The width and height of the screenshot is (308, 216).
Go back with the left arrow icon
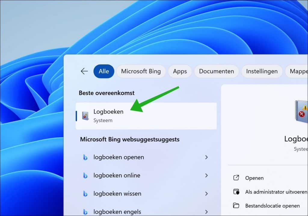pos(84,71)
